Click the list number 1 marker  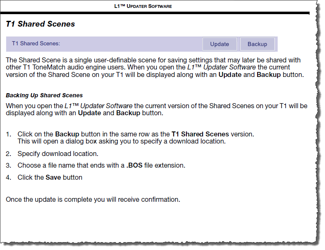(8, 134)
